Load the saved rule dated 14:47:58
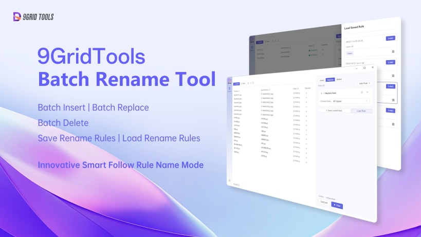Image resolution: width=421 pixels, height=237 pixels. tap(390, 62)
